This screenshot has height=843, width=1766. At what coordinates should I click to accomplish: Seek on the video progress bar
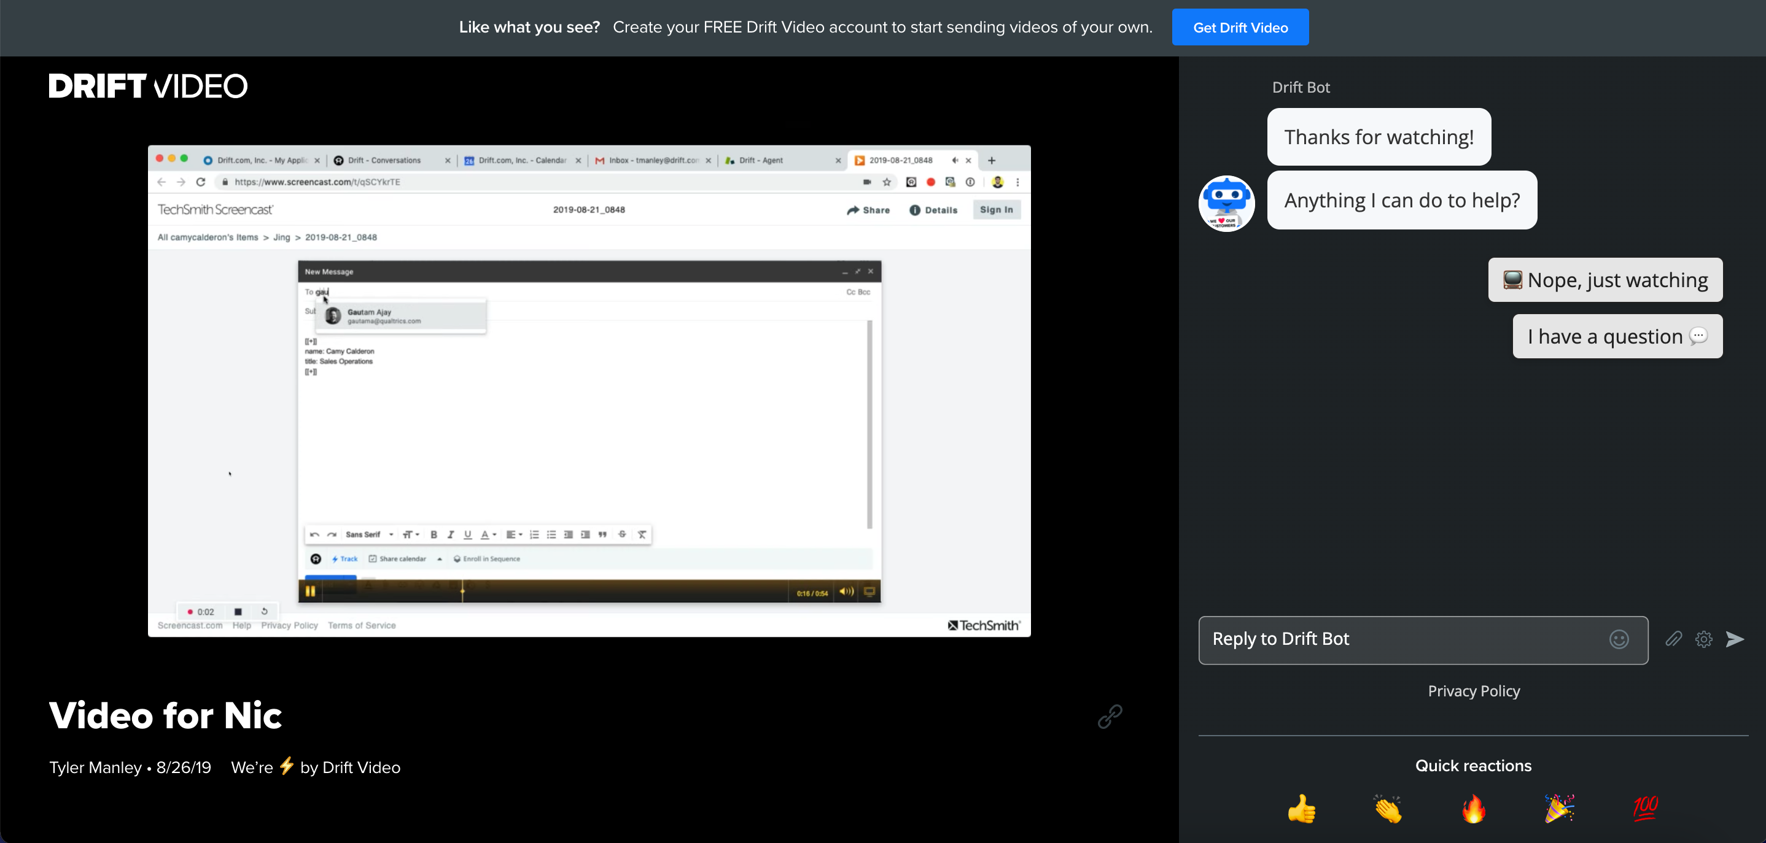(555, 591)
